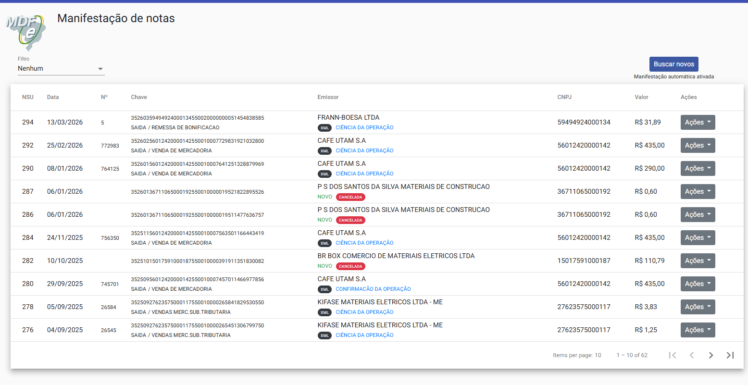Click the Buscar novos button
The height and width of the screenshot is (385, 748).
point(673,64)
